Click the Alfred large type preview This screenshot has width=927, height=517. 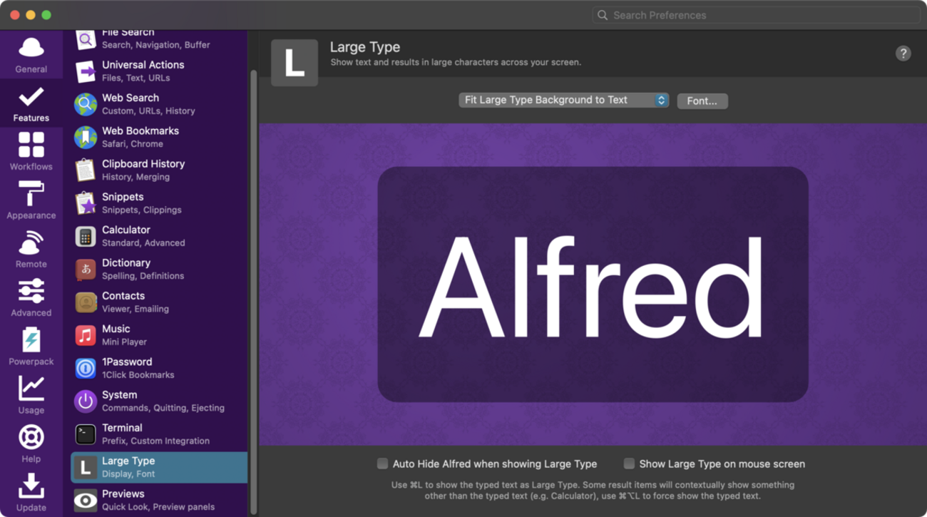pyautogui.click(x=593, y=285)
